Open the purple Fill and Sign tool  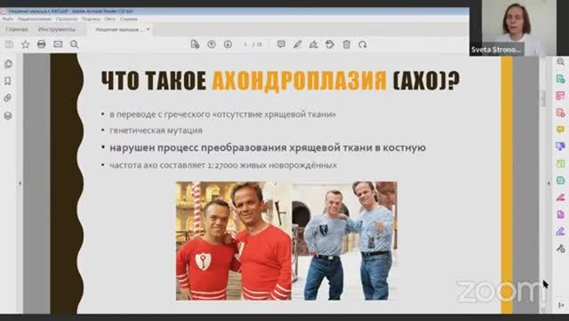(x=560, y=231)
